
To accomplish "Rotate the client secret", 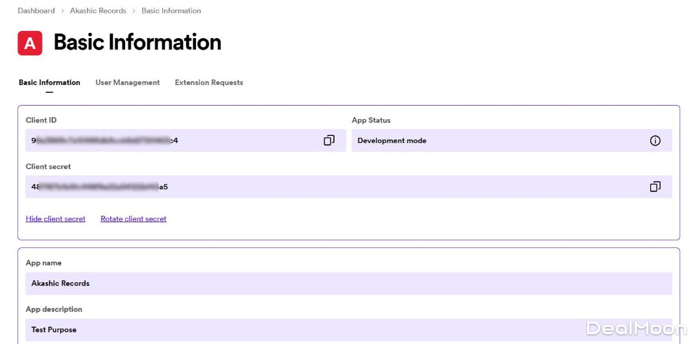I will pos(133,219).
